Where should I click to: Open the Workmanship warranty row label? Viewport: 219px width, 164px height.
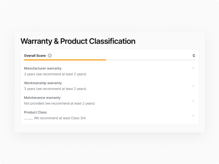(x=43, y=83)
